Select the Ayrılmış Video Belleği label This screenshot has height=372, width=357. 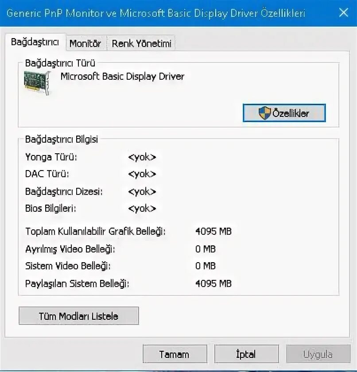[x=70, y=249]
